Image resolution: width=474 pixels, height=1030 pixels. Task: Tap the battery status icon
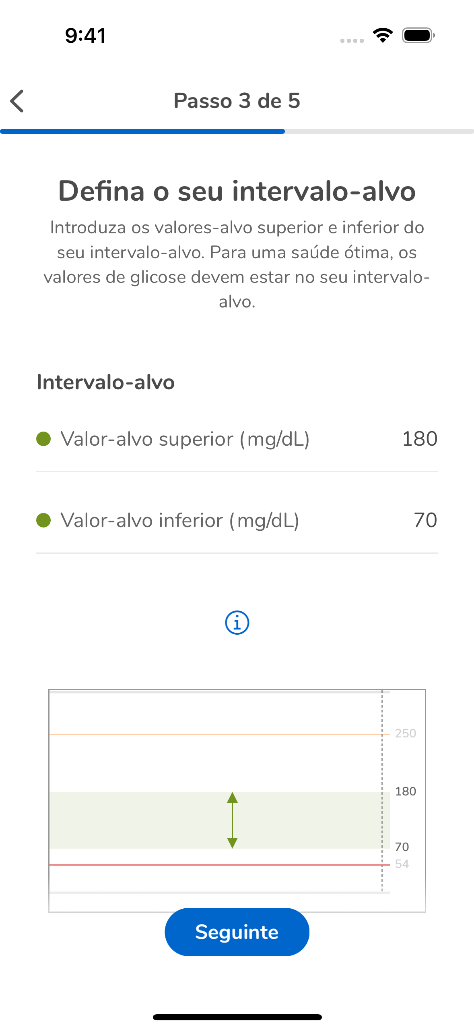click(418, 35)
